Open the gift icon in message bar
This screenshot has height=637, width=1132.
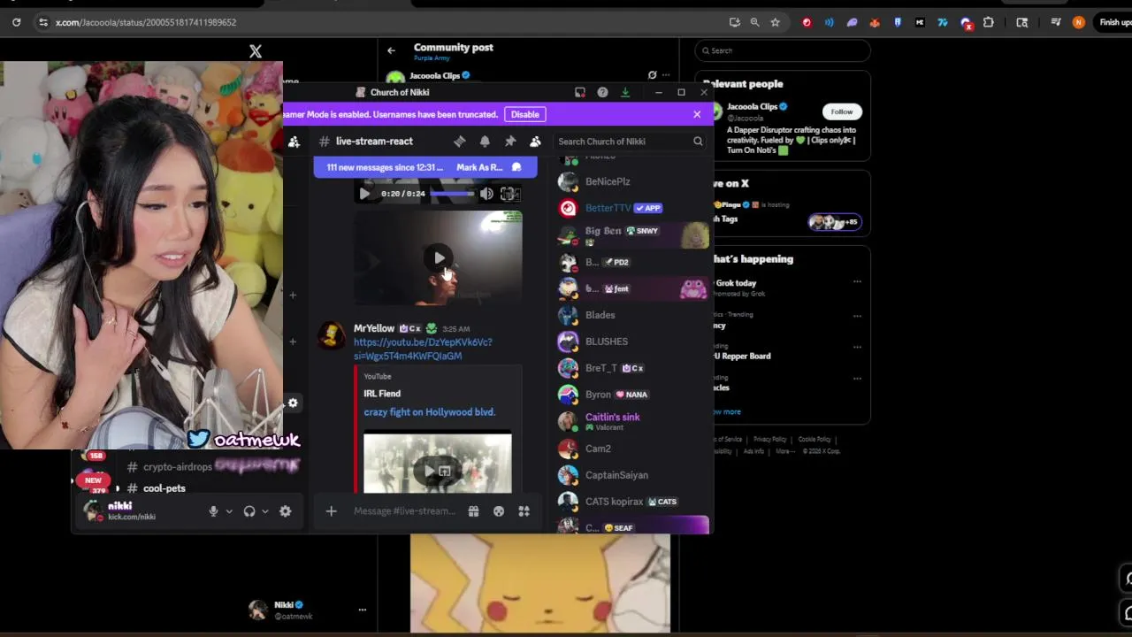tap(474, 510)
